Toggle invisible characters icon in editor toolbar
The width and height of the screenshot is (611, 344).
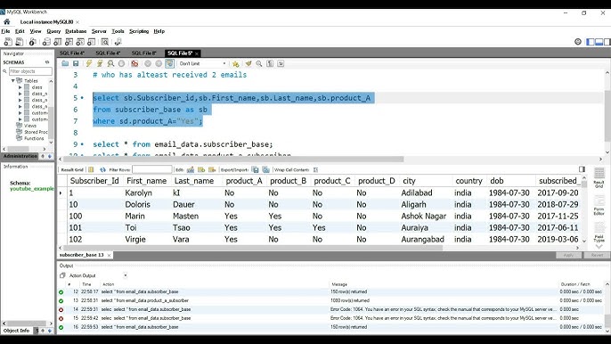click(270, 63)
